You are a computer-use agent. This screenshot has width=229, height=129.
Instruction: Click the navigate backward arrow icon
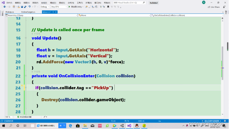pyautogui.click(x=5, y=7)
